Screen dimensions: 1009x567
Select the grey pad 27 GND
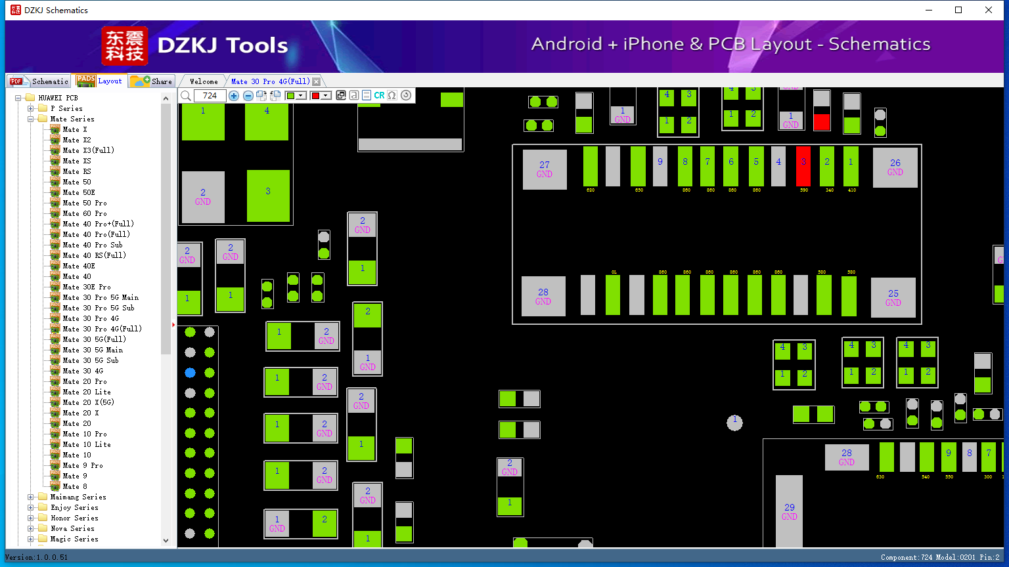pyautogui.click(x=545, y=169)
